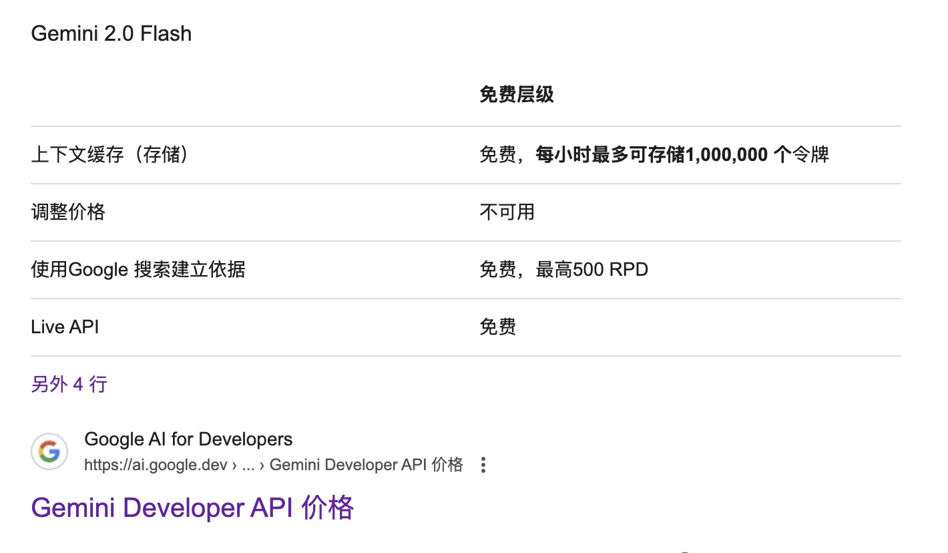Click the 免费 value in Live API row
This screenshot has width=948, height=553.
point(498,327)
